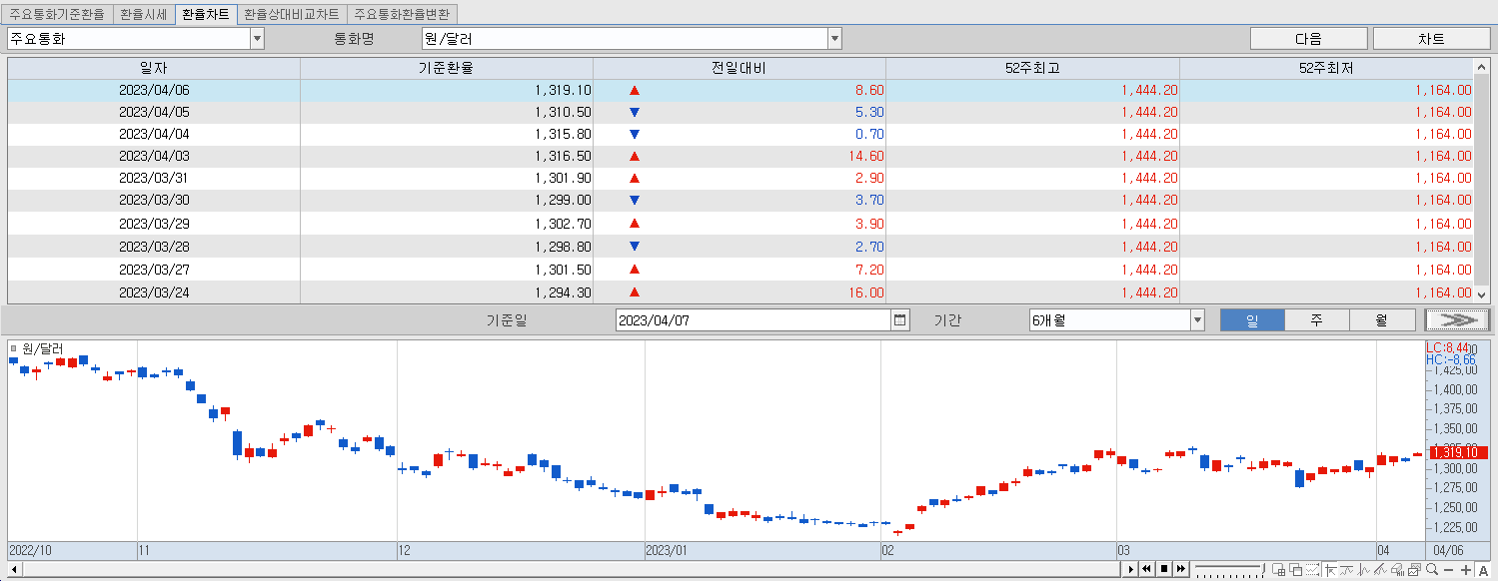The width and height of the screenshot is (1498, 581).
Task: Click the 52주최저 column header
Action: tap(1326, 68)
